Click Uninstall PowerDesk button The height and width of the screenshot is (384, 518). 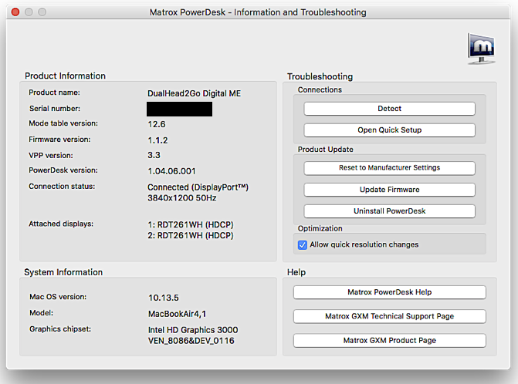pos(390,211)
